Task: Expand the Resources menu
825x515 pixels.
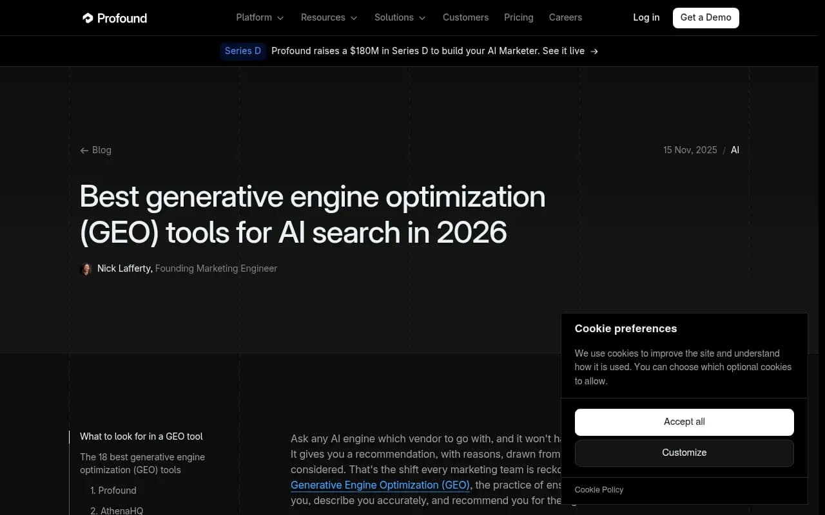Action: [329, 17]
